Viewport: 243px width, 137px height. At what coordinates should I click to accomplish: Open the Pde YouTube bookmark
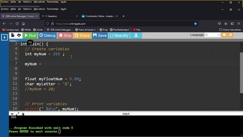(136, 30)
